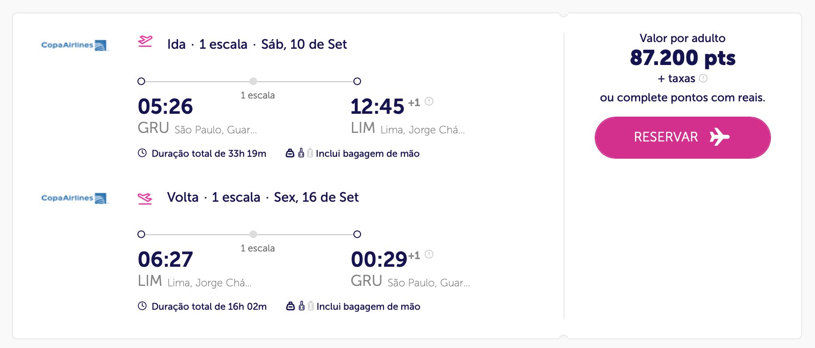
Task: Click the pink departing plane icon beside Ida
Action: (x=145, y=42)
